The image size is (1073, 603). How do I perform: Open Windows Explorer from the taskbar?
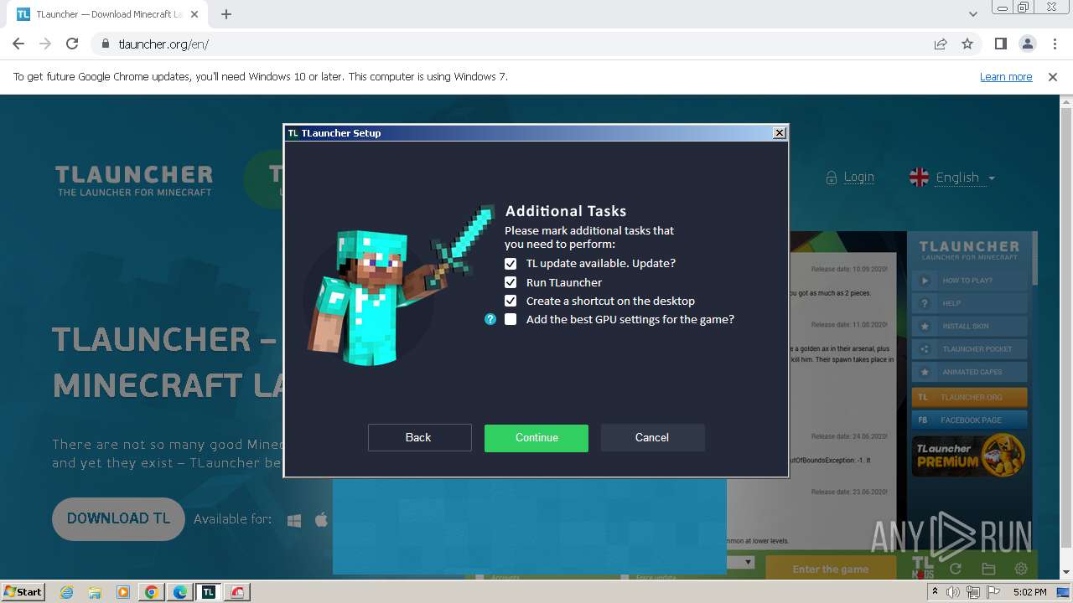tap(95, 592)
